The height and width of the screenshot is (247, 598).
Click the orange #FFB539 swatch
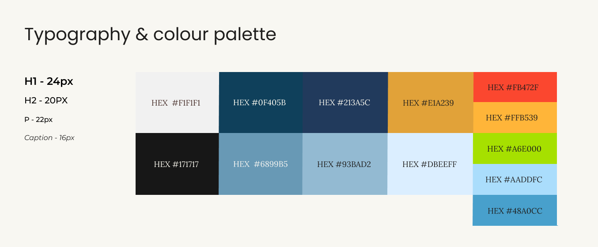tap(515, 118)
